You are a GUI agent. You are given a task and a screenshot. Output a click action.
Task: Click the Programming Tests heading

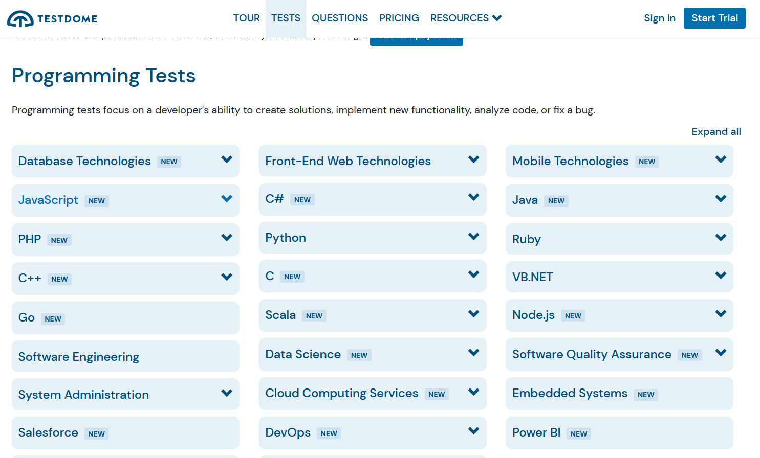104,76
